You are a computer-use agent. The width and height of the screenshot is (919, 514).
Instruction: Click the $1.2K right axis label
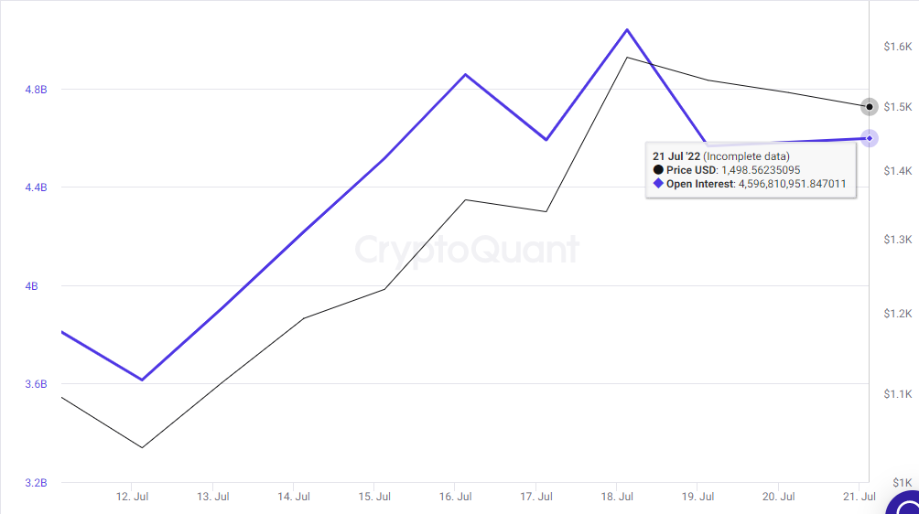[898, 314]
